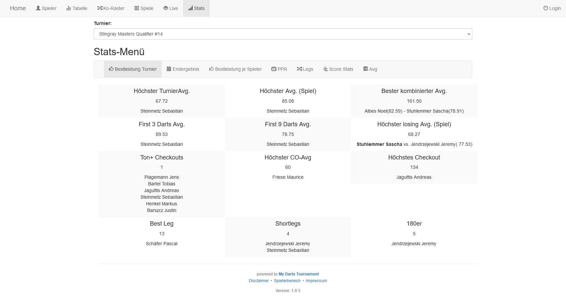Click the bar chart icon beside Stats

click(x=190, y=8)
